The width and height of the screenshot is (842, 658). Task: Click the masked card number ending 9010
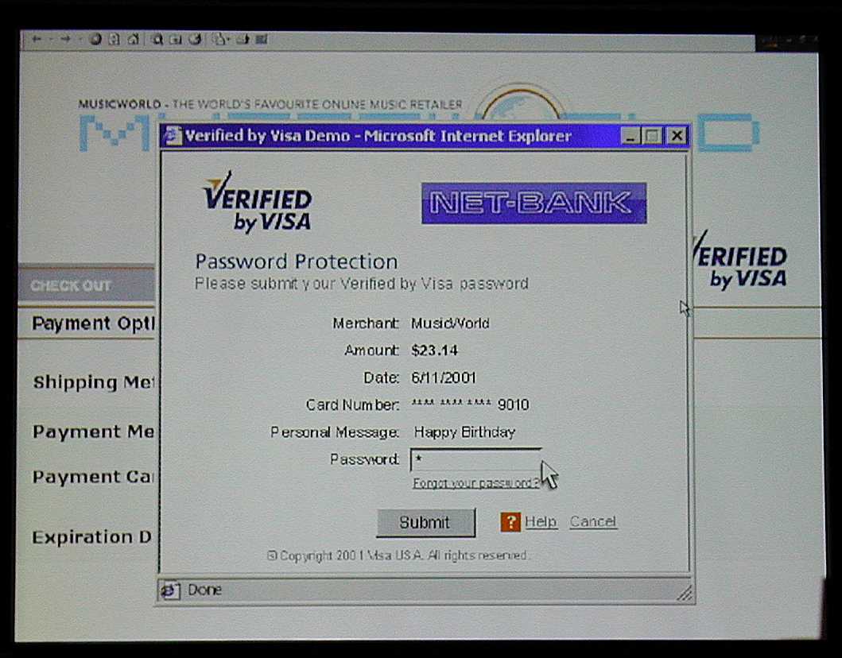(x=471, y=404)
